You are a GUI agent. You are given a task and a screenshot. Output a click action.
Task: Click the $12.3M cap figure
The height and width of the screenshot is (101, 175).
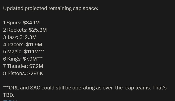pyautogui.click(x=28, y=37)
